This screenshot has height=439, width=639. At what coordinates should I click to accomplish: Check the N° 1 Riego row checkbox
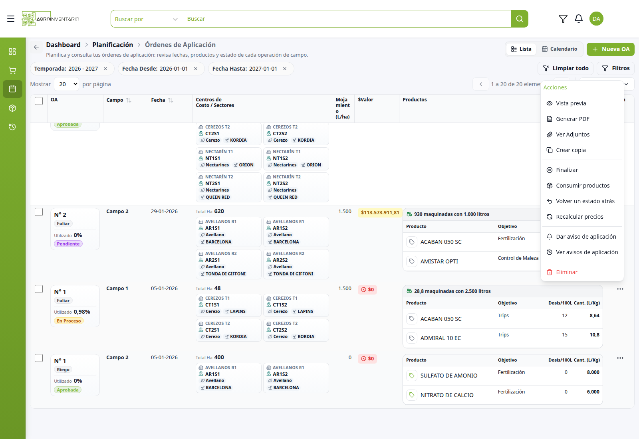(39, 358)
